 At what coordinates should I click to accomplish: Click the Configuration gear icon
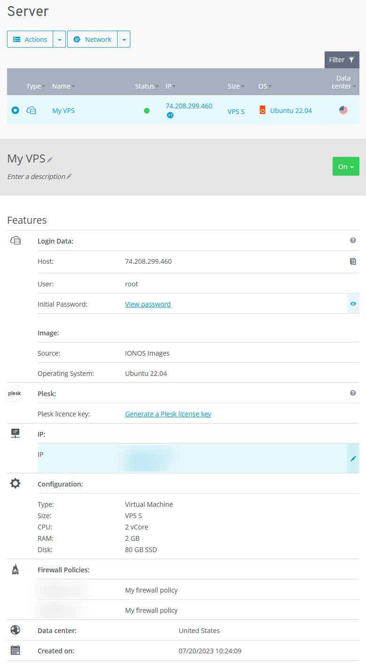(15, 483)
